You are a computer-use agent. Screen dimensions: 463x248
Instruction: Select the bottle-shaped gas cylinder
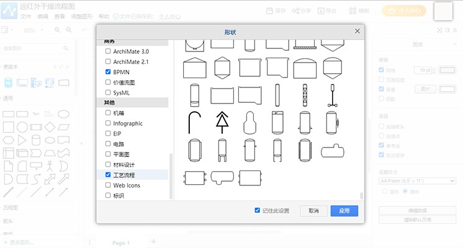pos(249,123)
